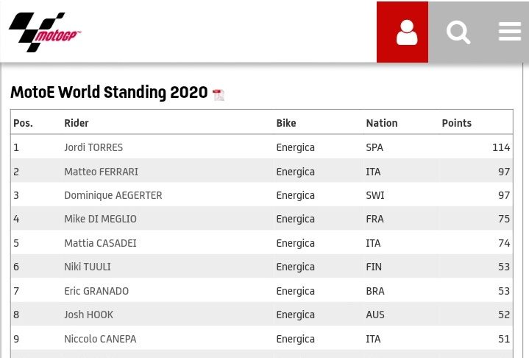Open Niki TUULI rider link

point(88,267)
